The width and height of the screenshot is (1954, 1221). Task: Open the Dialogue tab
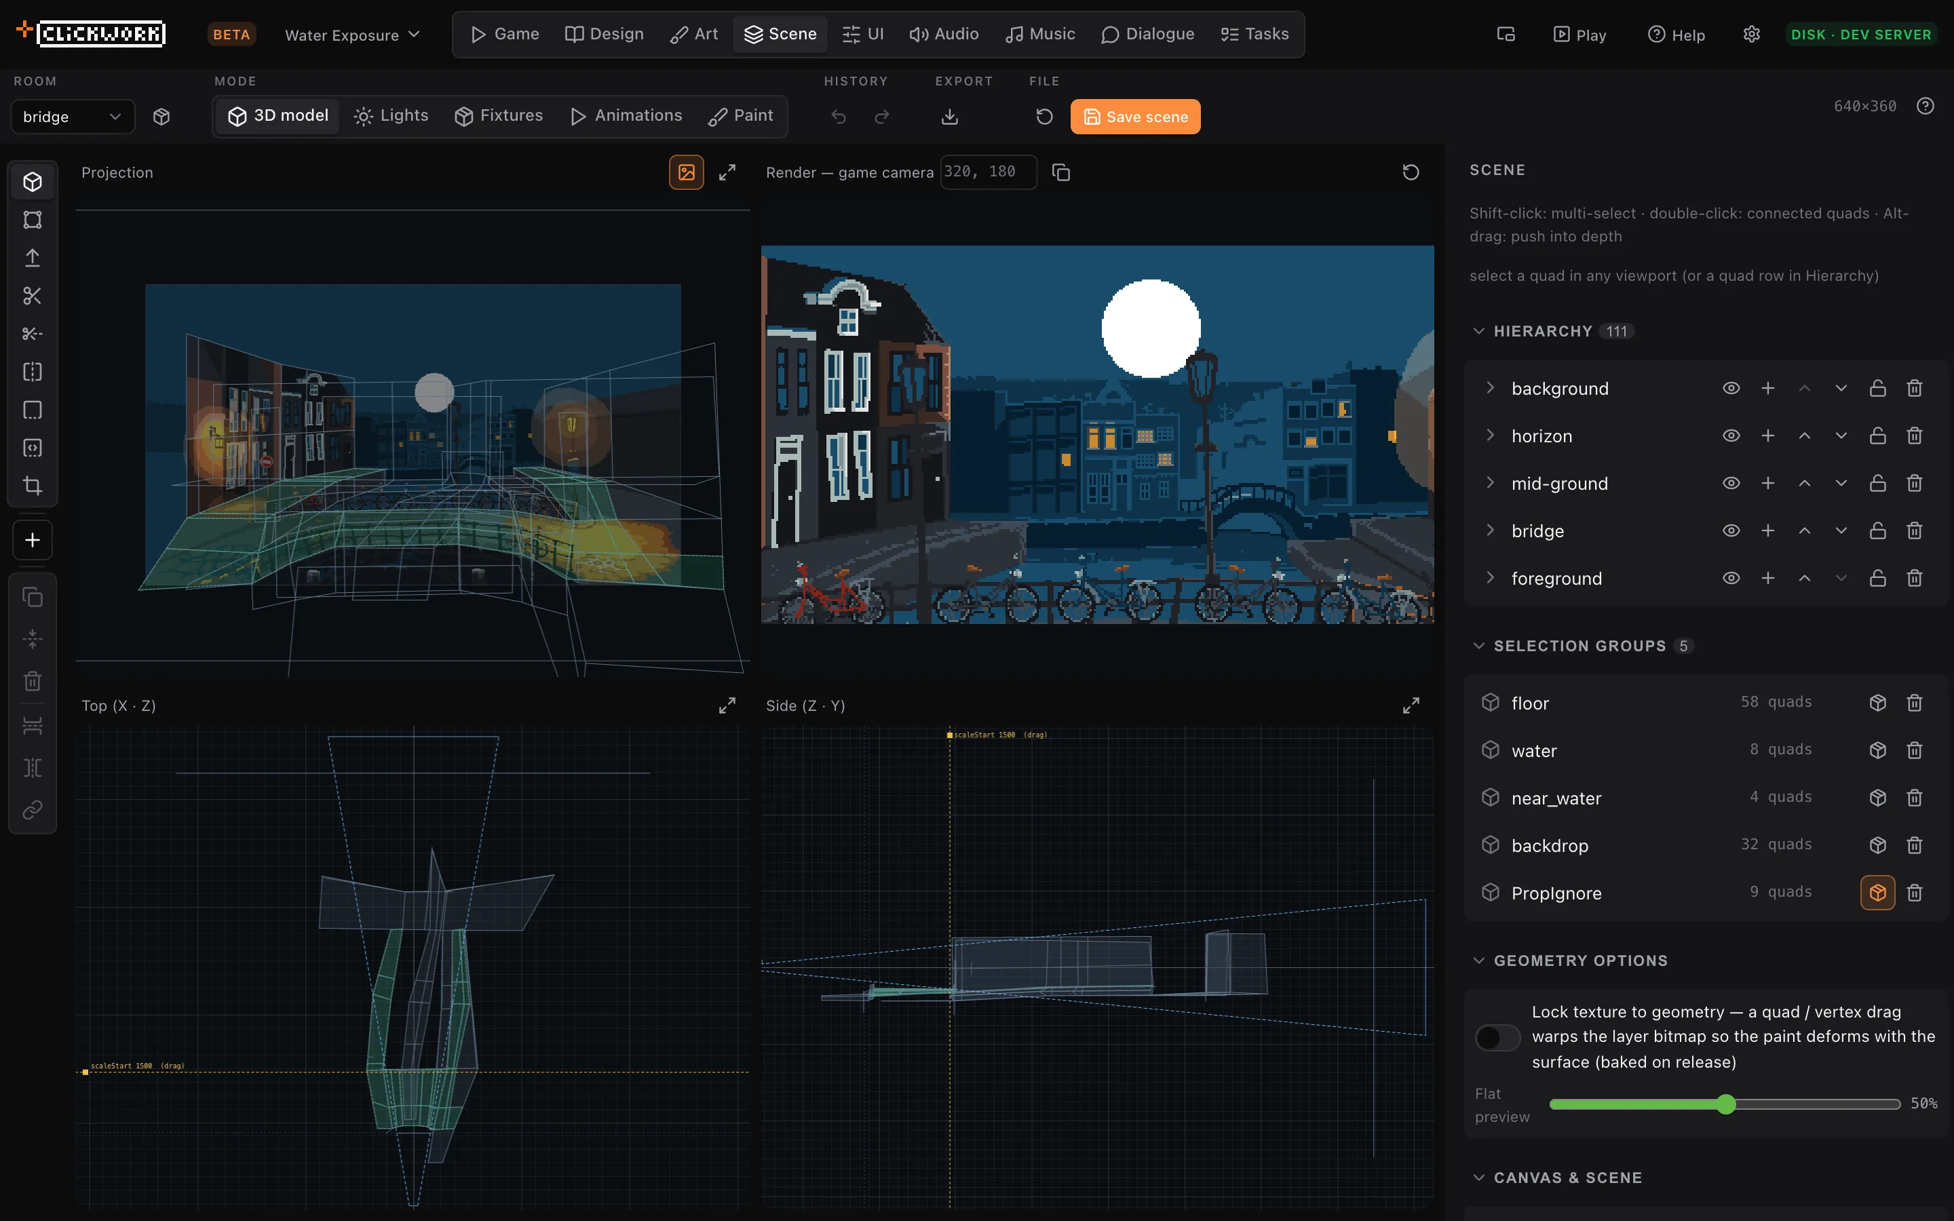click(1147, 34)
